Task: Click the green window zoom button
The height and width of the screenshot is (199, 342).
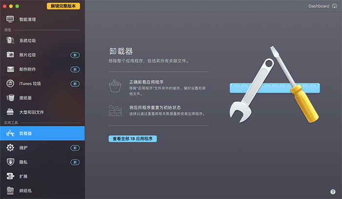Action: (17, 6)
